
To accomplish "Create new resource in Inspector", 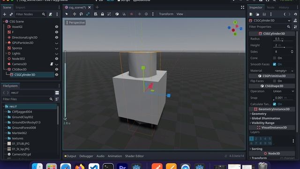I will pyautogui.click(x=251, y=14).
